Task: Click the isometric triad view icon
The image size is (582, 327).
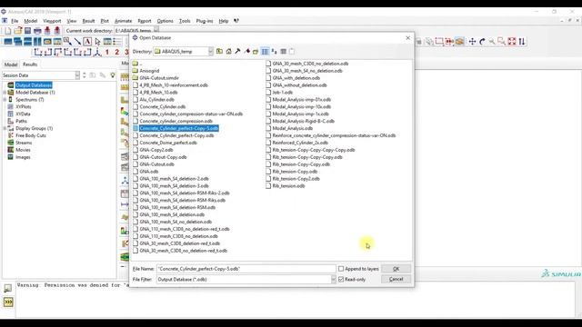Action: click(x=97, y=52)
